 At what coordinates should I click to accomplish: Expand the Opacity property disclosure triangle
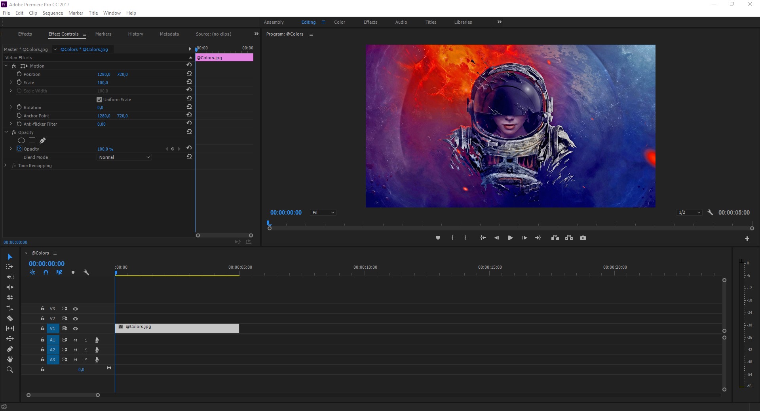pos(10,149)
